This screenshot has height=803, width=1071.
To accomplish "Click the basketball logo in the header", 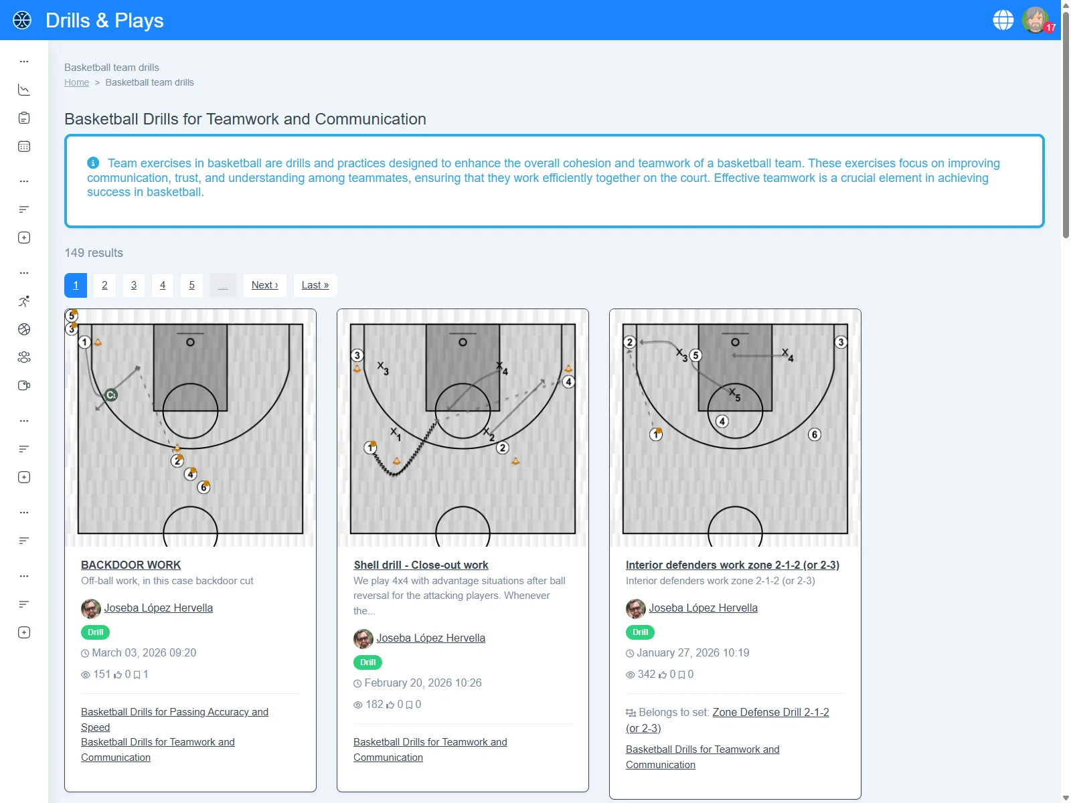I will (x=22, y=20).
